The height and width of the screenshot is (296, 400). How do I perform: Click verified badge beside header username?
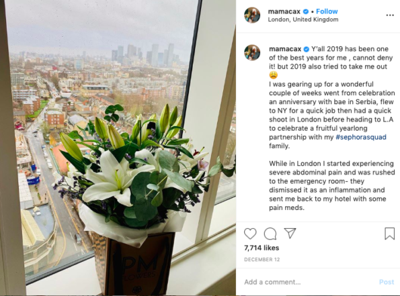click(x=306, y=11)
